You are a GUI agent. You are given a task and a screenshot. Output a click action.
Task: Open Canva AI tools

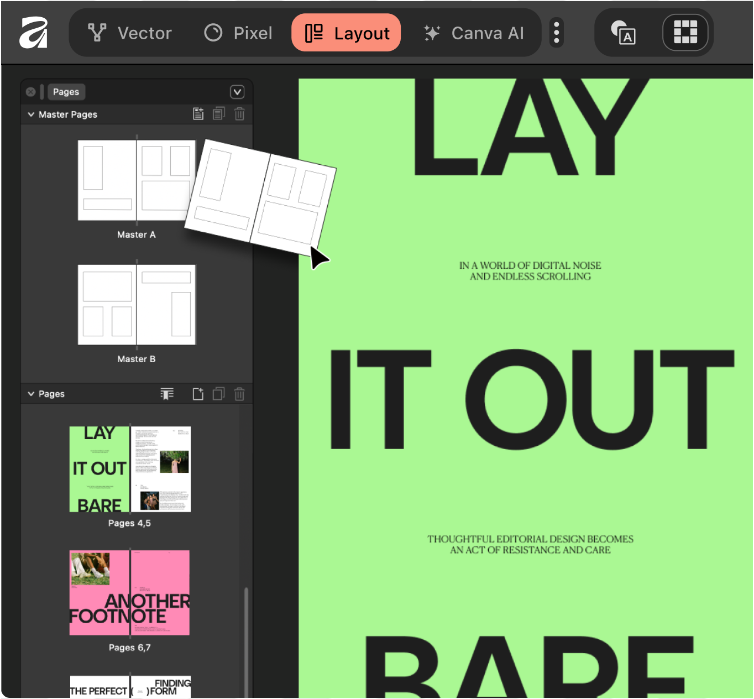pos(475,33)
